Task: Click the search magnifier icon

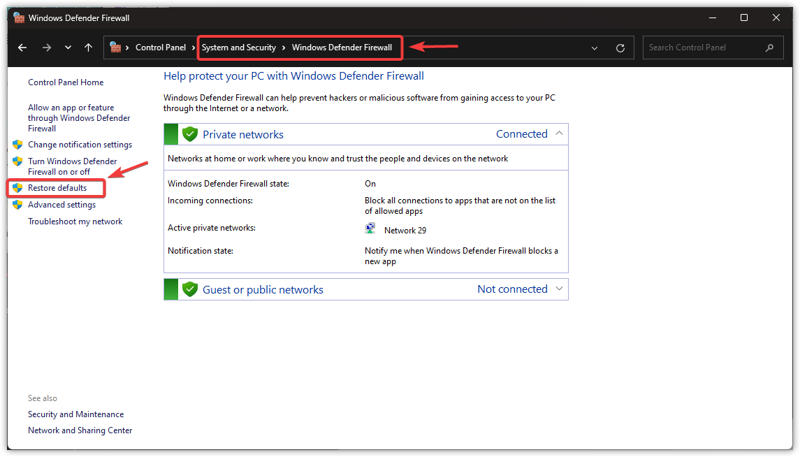Action: [x=769, y=47]
